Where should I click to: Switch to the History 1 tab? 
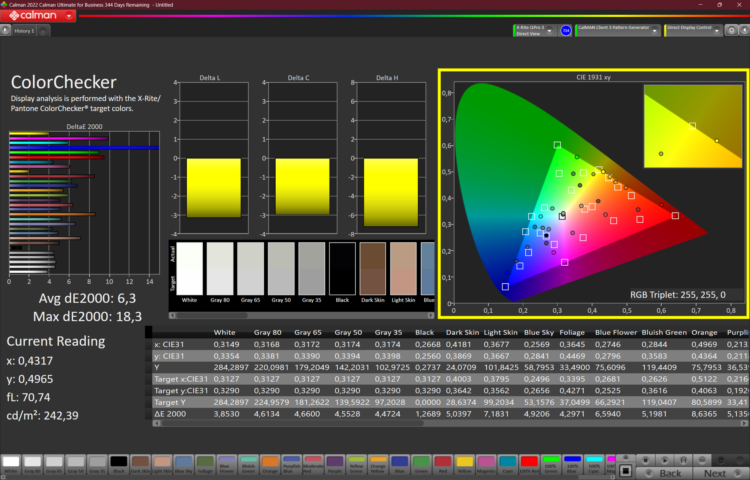pyautogui.click(x=24, y=31)
